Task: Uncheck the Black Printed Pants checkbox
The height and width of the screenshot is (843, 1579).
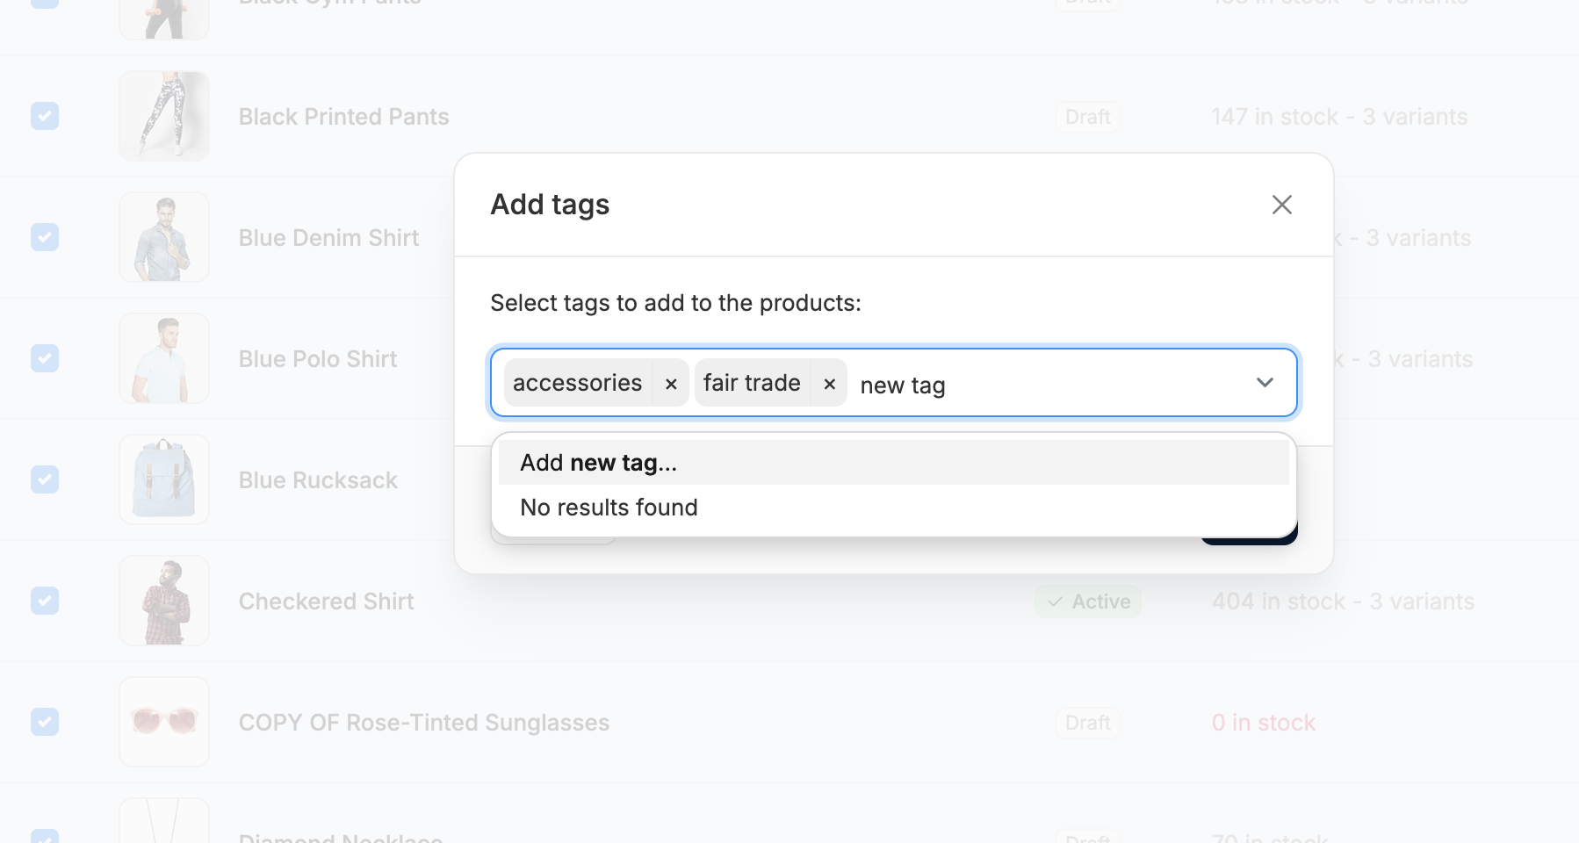Action: [45, 116]
